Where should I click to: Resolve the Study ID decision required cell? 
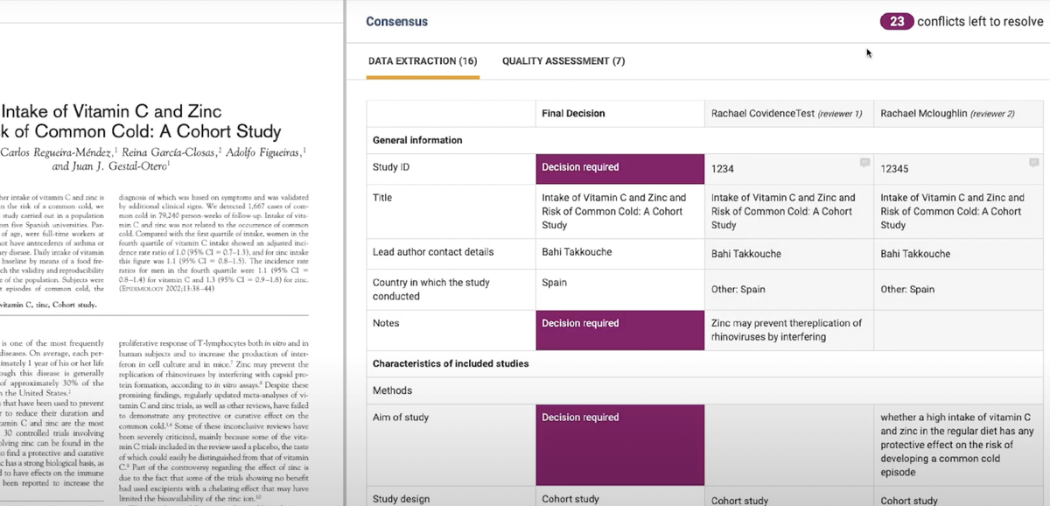click(619, 168)
